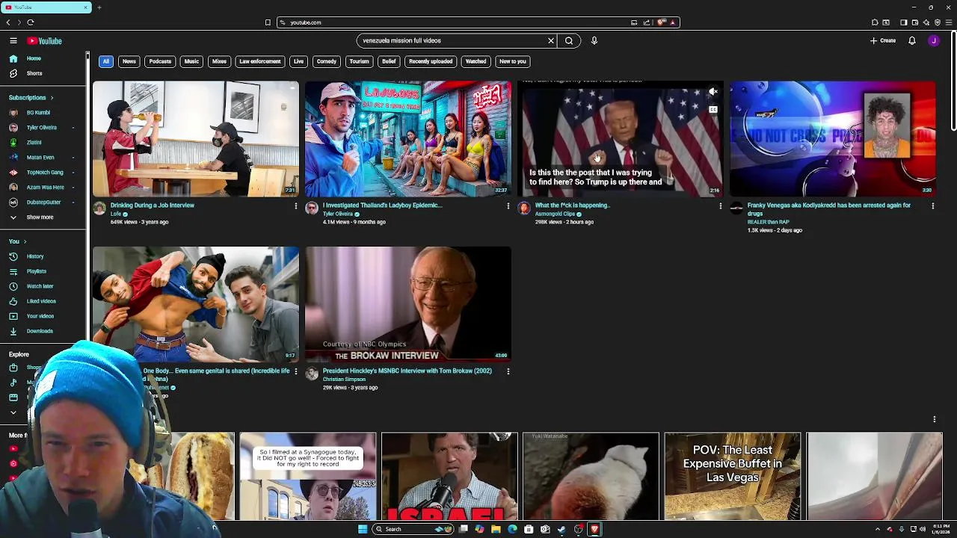Viewport: 957px width, 538px height.
Task: Select Recently uploaded filter chip
Action: pyautogui.click(x=431, y=61)
